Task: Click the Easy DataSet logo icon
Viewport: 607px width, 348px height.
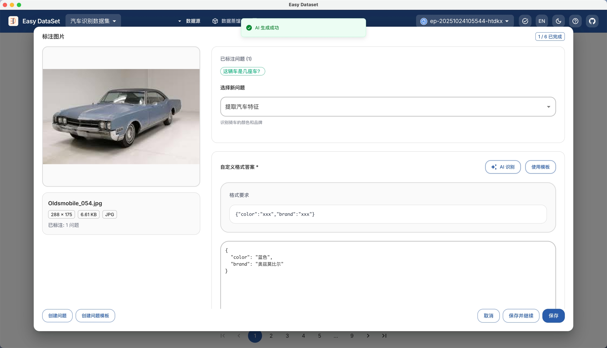Action: coord(13,21)
